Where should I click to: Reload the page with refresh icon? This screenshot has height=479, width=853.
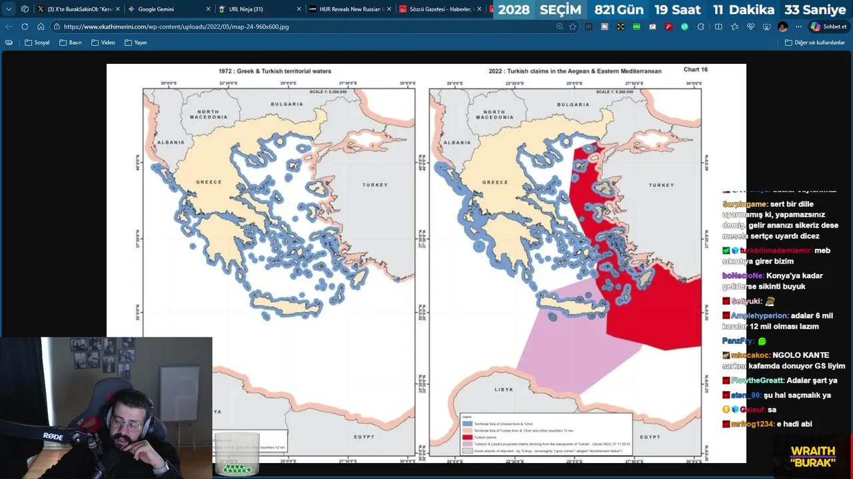[x=25, y=27]
